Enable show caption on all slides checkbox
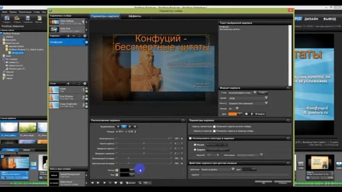The image size is (342, 192). pos(214,126)
